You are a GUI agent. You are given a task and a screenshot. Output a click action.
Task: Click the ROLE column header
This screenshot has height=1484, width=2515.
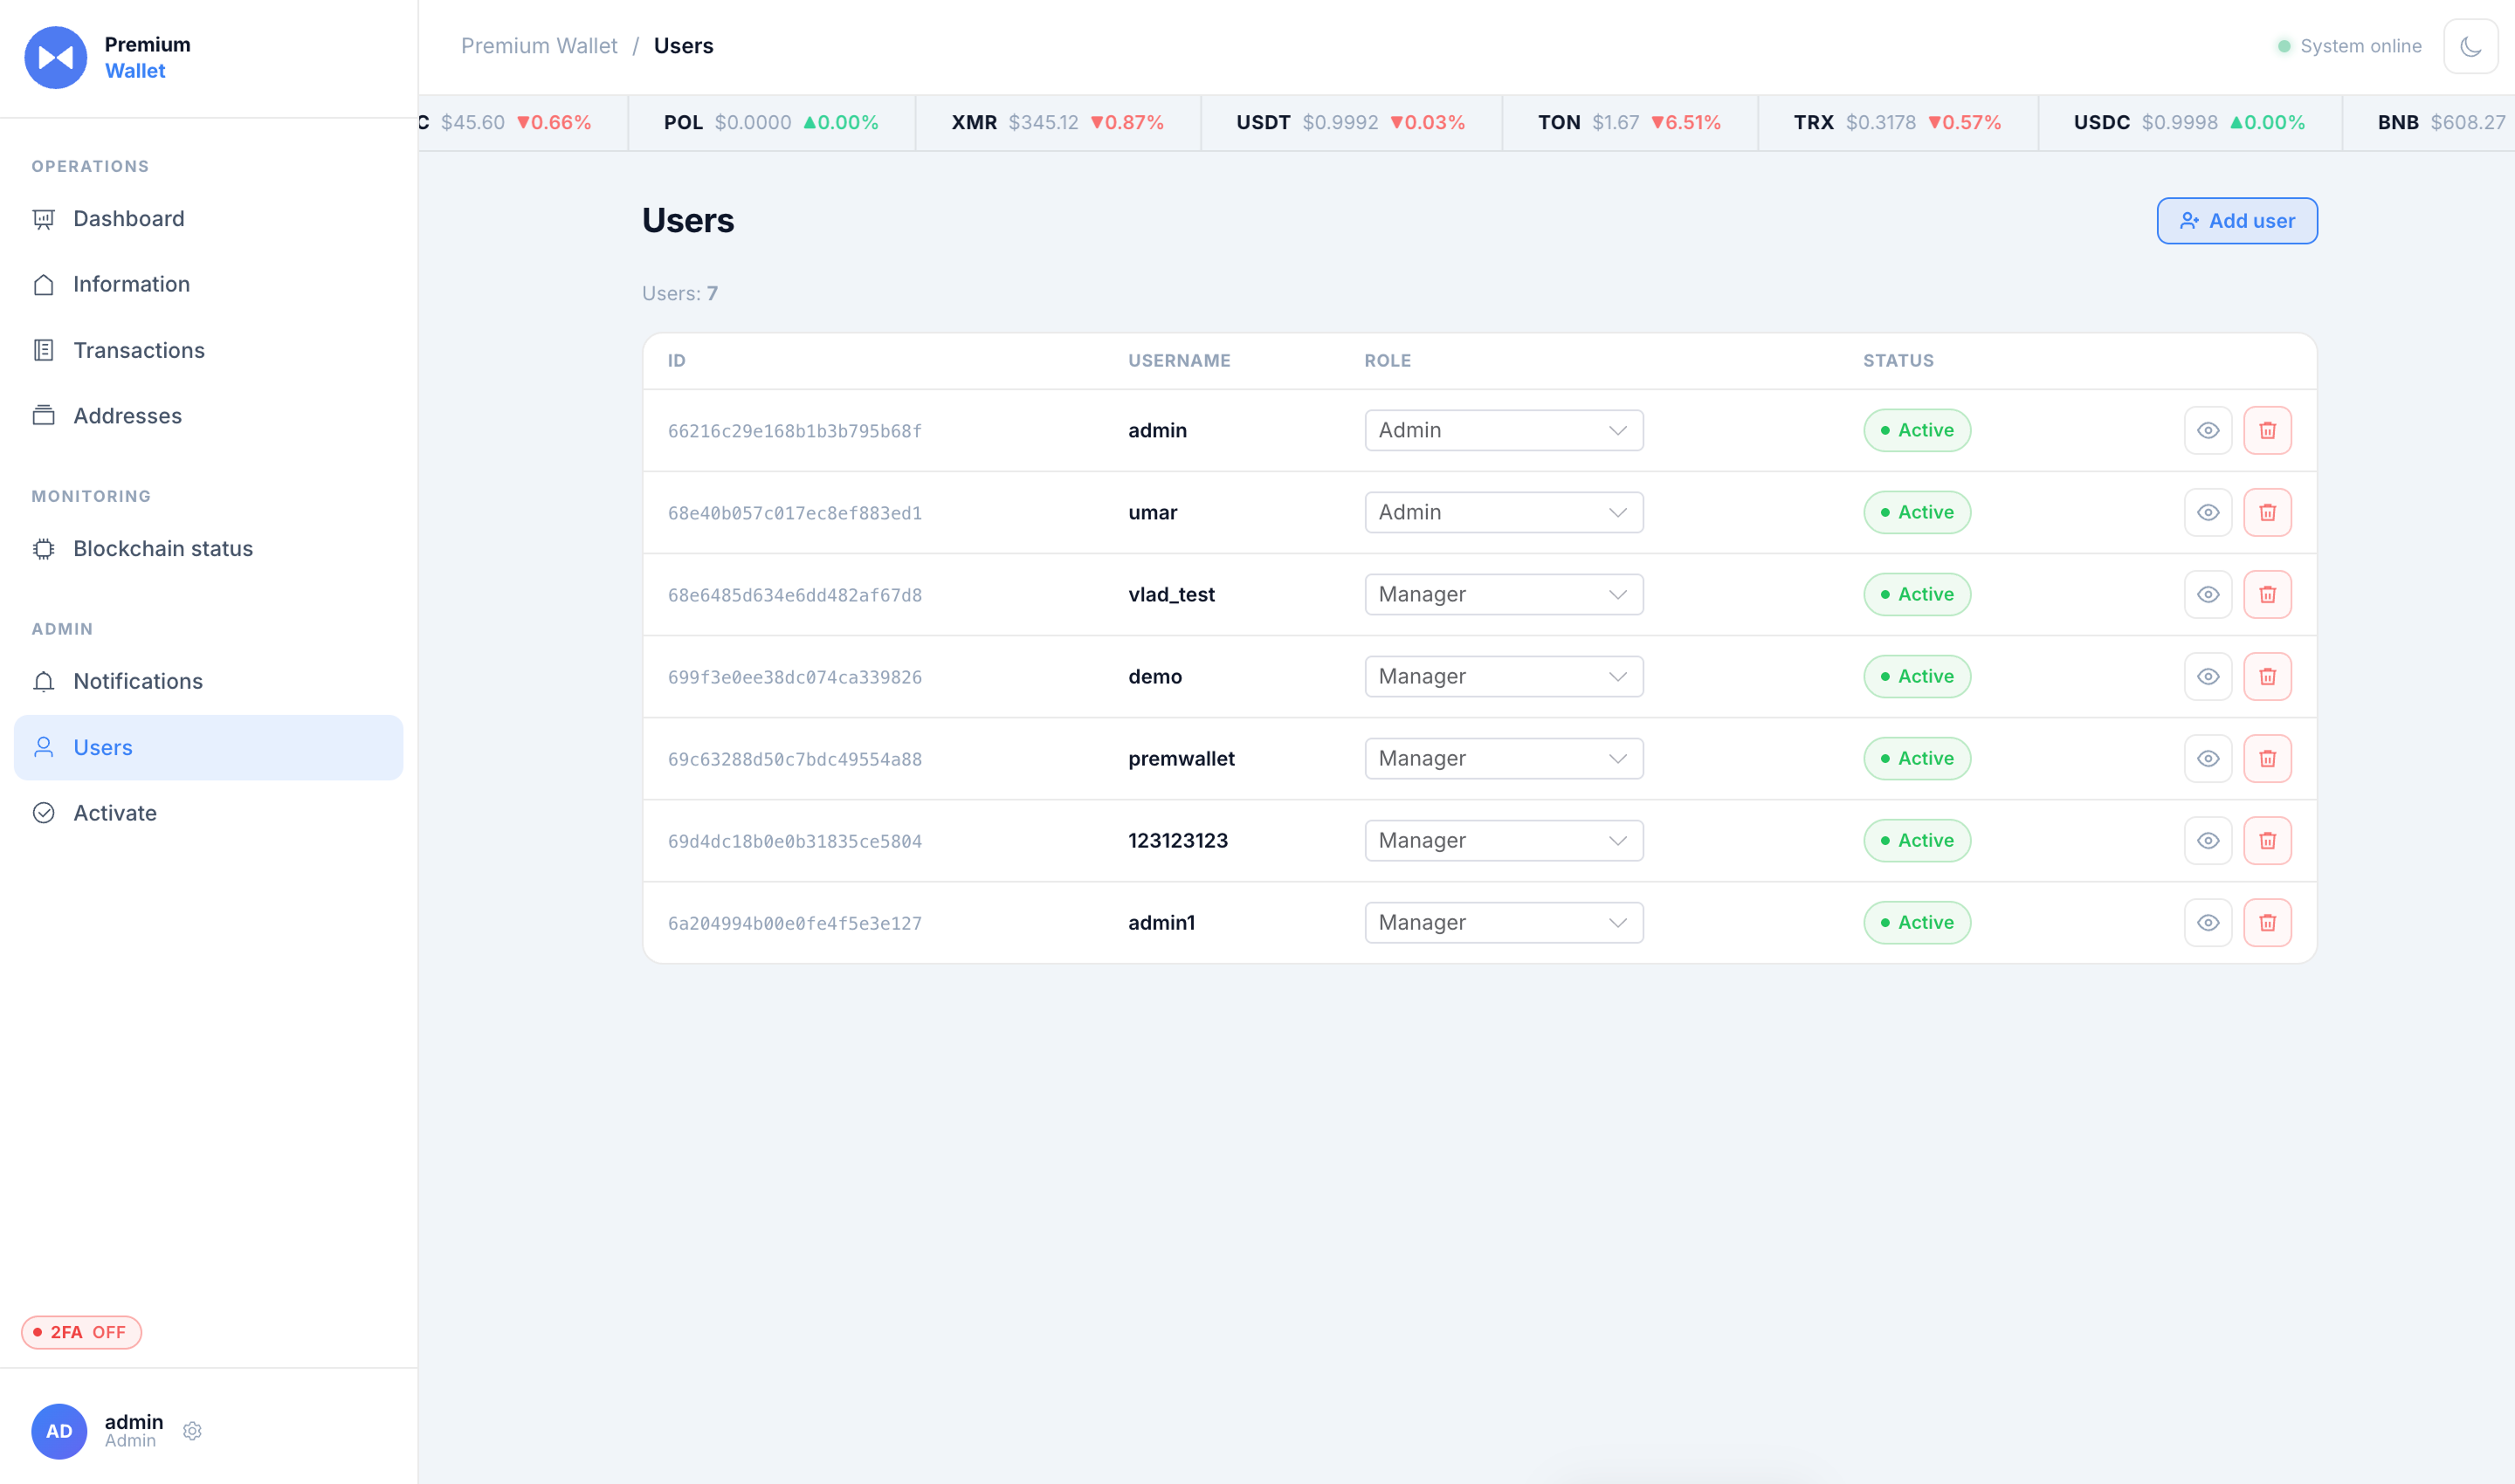click(1388, 361)
